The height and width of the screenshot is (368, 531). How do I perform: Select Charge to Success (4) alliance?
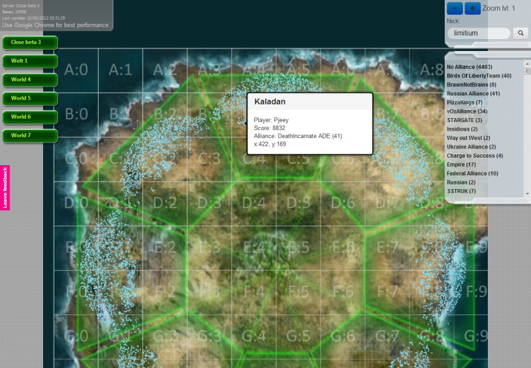point(475,156)
